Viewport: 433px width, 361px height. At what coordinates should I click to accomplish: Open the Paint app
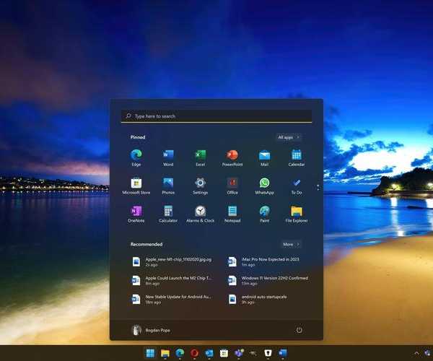pyautogui.click(x=264, y=214)
